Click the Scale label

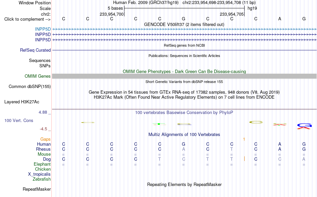click(45, 8)
